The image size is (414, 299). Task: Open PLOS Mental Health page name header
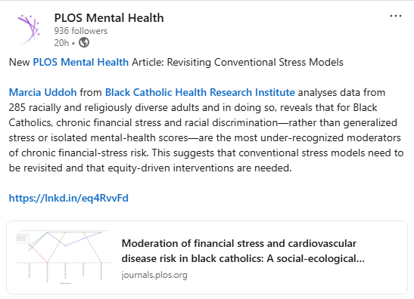click(x=109, y=18)
